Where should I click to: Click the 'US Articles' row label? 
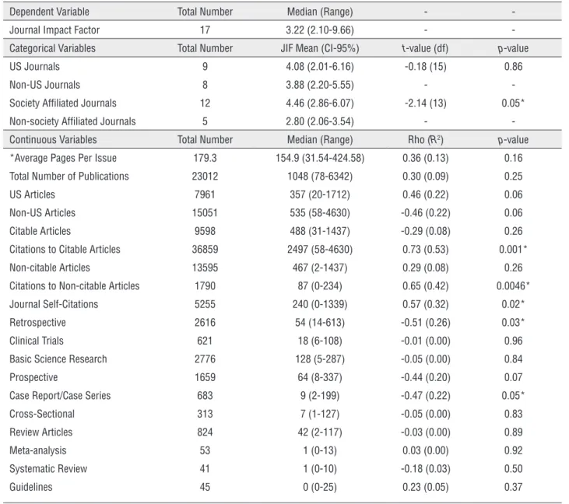32,194
